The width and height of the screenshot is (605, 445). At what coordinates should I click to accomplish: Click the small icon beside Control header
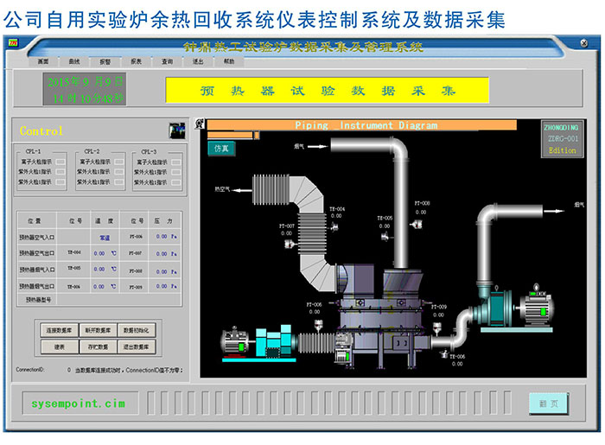pyautogui.click(x=175, y=130)
